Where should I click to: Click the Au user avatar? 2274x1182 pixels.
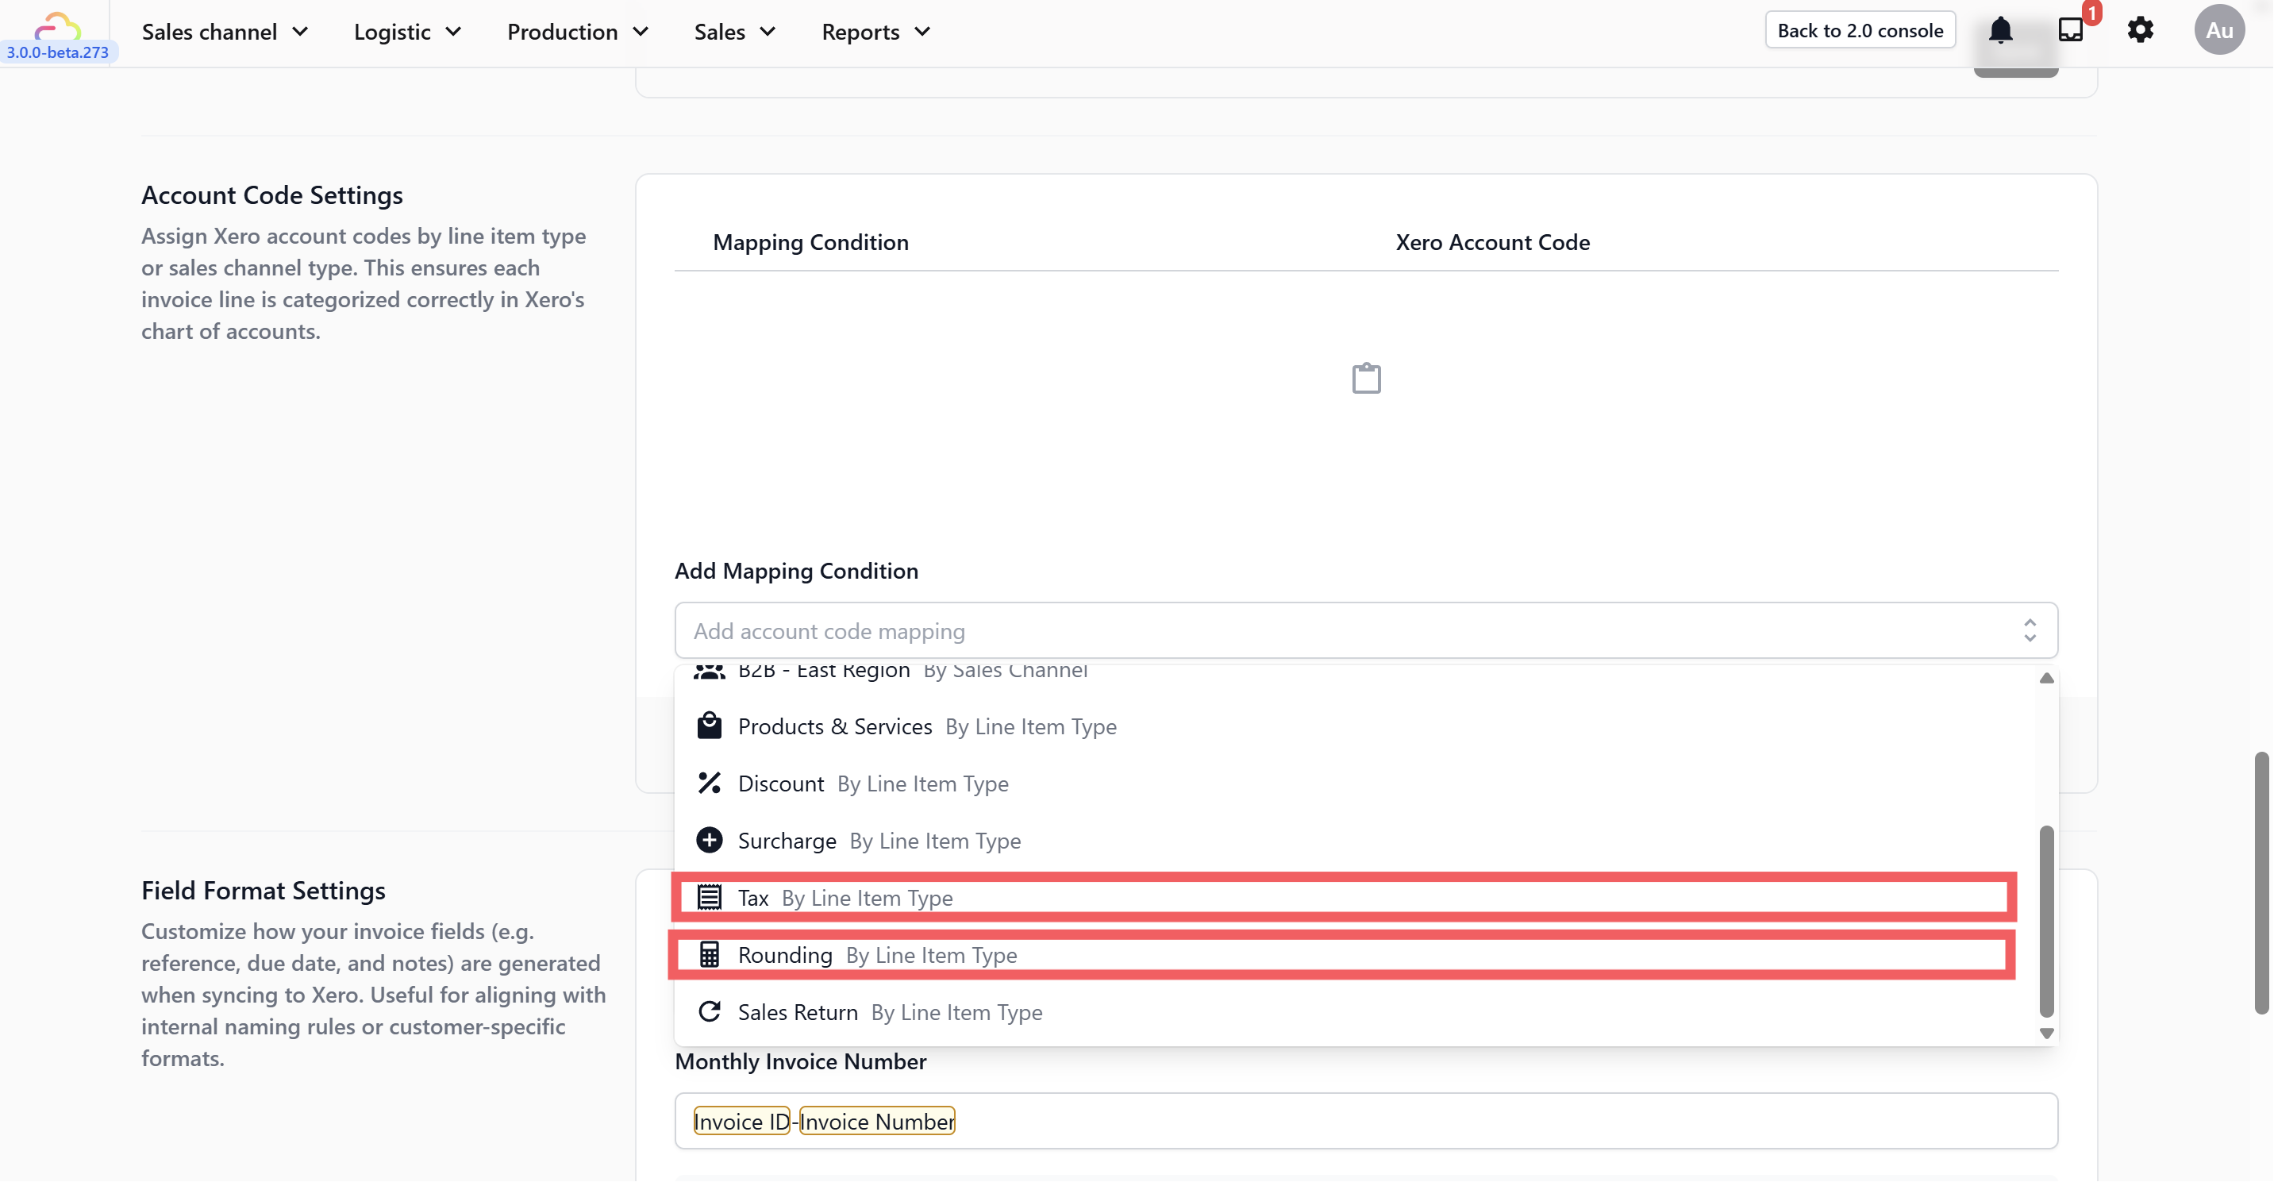[2218, 31]
